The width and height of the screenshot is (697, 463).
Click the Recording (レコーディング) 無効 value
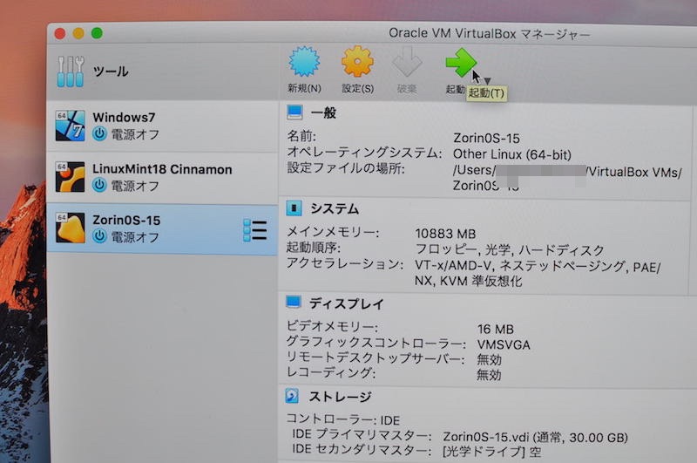[489, 375]
